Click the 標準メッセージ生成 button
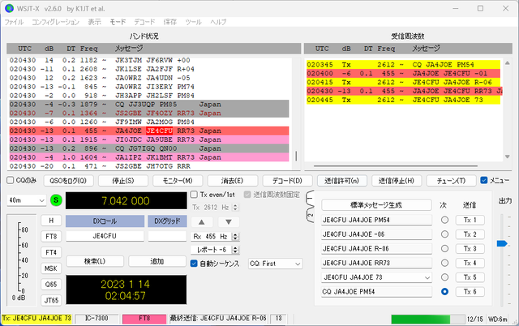Image resolution: width=519 pixels, height=326 pixels. (x=376, y=205)
